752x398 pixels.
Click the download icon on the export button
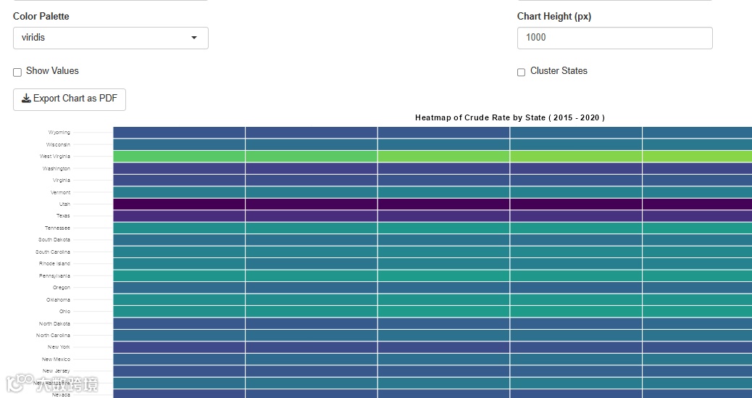tap(26, 99)
